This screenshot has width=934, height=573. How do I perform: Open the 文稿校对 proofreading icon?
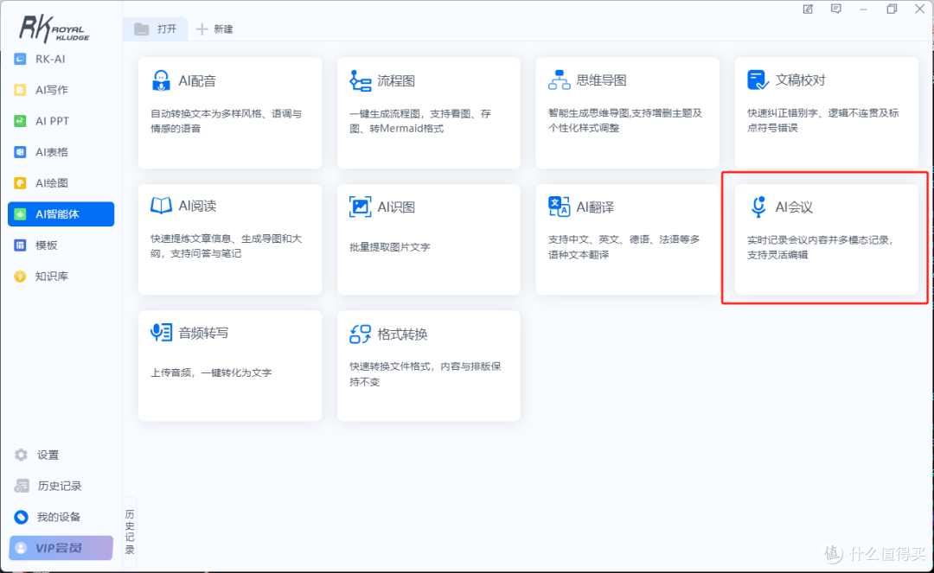[x=758, y=80]
